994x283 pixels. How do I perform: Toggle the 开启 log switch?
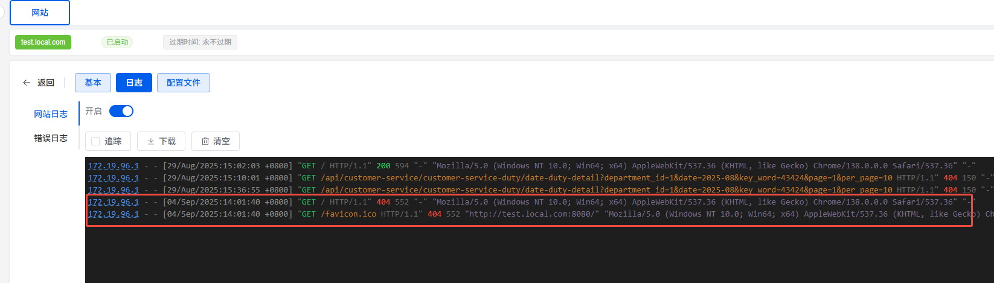pyautogui.click(x=121, y=111)
